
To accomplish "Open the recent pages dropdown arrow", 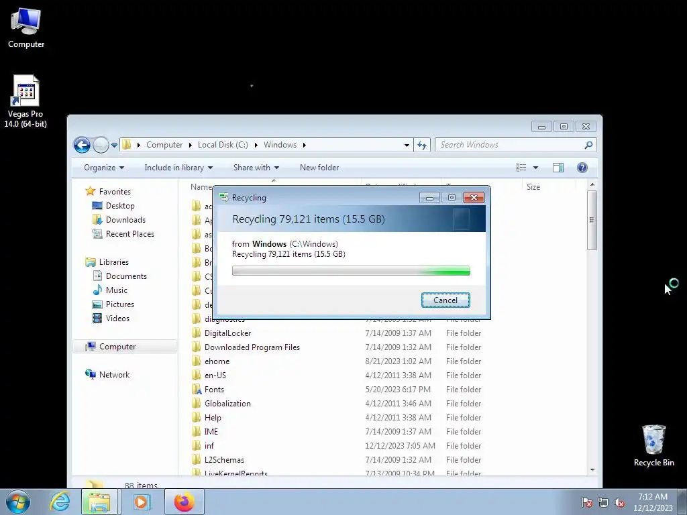I will [x=114, y=145].
